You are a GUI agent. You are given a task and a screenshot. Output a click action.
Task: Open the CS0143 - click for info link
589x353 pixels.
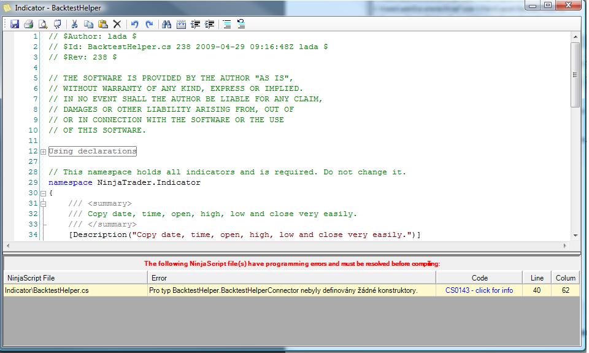pyautogui.click(x=479, y=290)
